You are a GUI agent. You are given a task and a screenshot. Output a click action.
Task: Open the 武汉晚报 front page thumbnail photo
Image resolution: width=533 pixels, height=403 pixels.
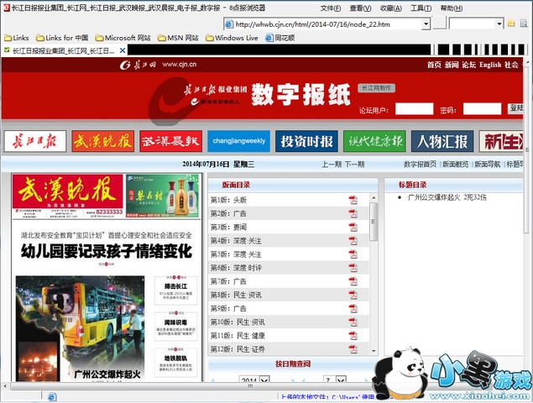click(x=81, y=328)
